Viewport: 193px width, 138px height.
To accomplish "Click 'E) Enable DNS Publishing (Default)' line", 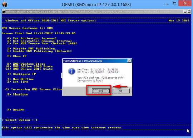I will (x=40, y=51).
